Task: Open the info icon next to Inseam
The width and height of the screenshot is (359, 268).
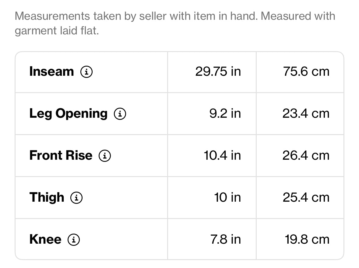Action: pyautogui.click(x=86, y=72)
